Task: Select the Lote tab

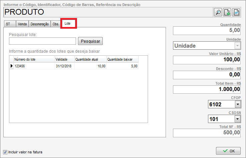Action: click(68, 24)
